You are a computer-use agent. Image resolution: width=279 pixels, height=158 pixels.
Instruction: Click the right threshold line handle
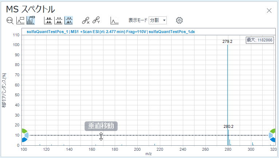(272, 135)
